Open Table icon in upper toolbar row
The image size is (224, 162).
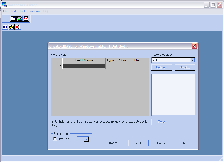click(x=13, y=19)
